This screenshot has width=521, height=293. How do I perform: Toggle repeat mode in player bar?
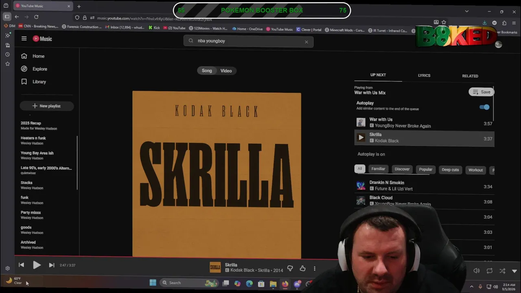[x=490, y=271]
